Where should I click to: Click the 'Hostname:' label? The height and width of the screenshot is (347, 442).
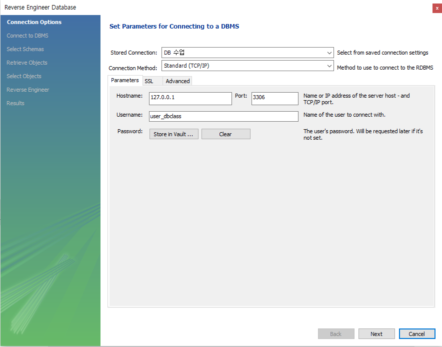129,96
